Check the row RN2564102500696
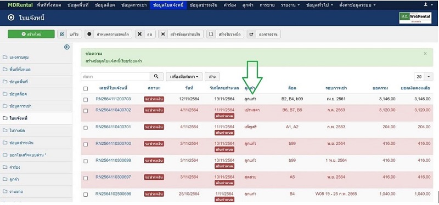 (86, 195)
